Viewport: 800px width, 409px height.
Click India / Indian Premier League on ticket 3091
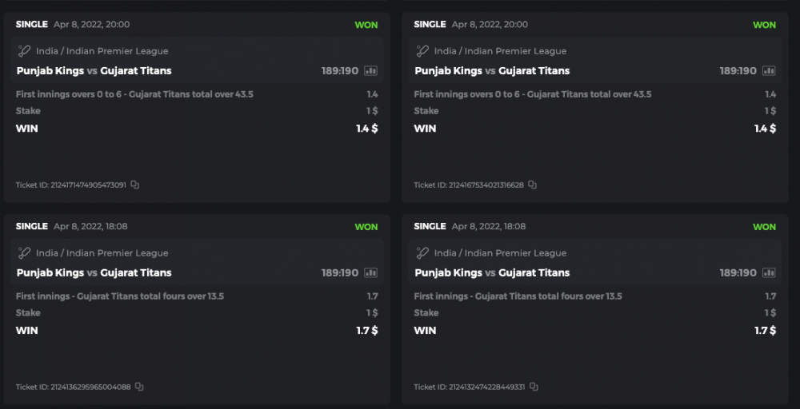pyautogui.click(x=102, y=51)
